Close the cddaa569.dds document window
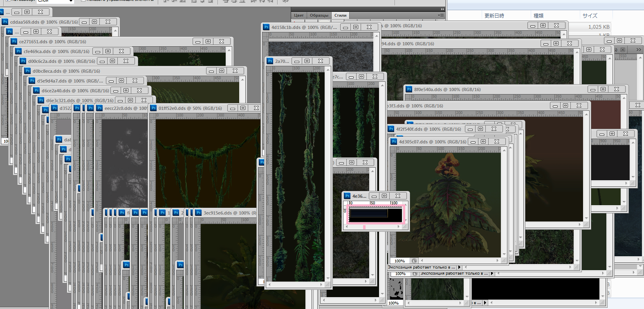 coord(108,22)
